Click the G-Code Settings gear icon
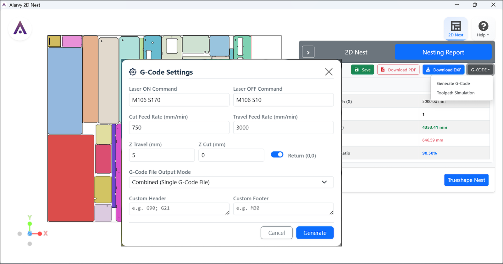Screen dimensions: 503x264 [133, 72]
